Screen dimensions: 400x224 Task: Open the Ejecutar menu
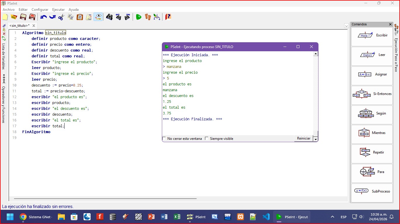pyautogui.click(x=58, y=10)
